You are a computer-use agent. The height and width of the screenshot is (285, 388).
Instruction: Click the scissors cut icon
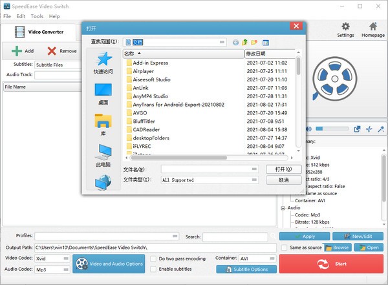click(369, 129)
